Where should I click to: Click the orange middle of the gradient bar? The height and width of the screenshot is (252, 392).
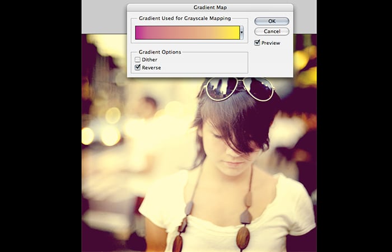(x=188, y=34)
